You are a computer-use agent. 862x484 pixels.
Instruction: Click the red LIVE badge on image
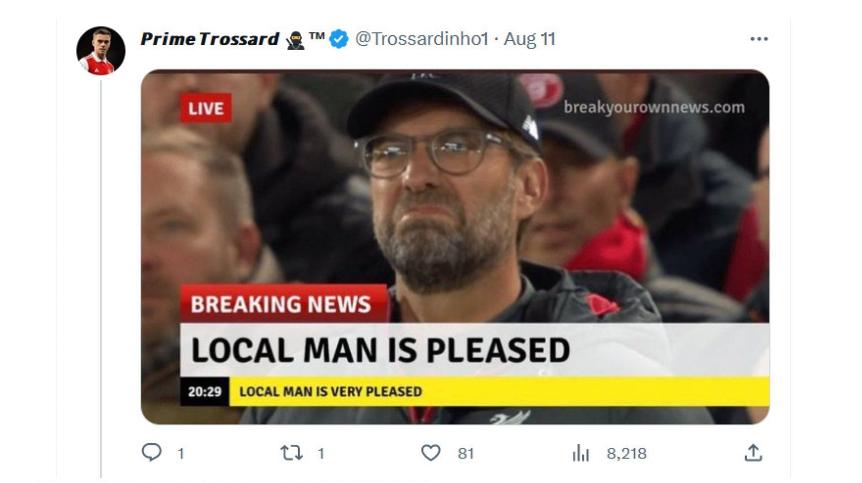206,108
